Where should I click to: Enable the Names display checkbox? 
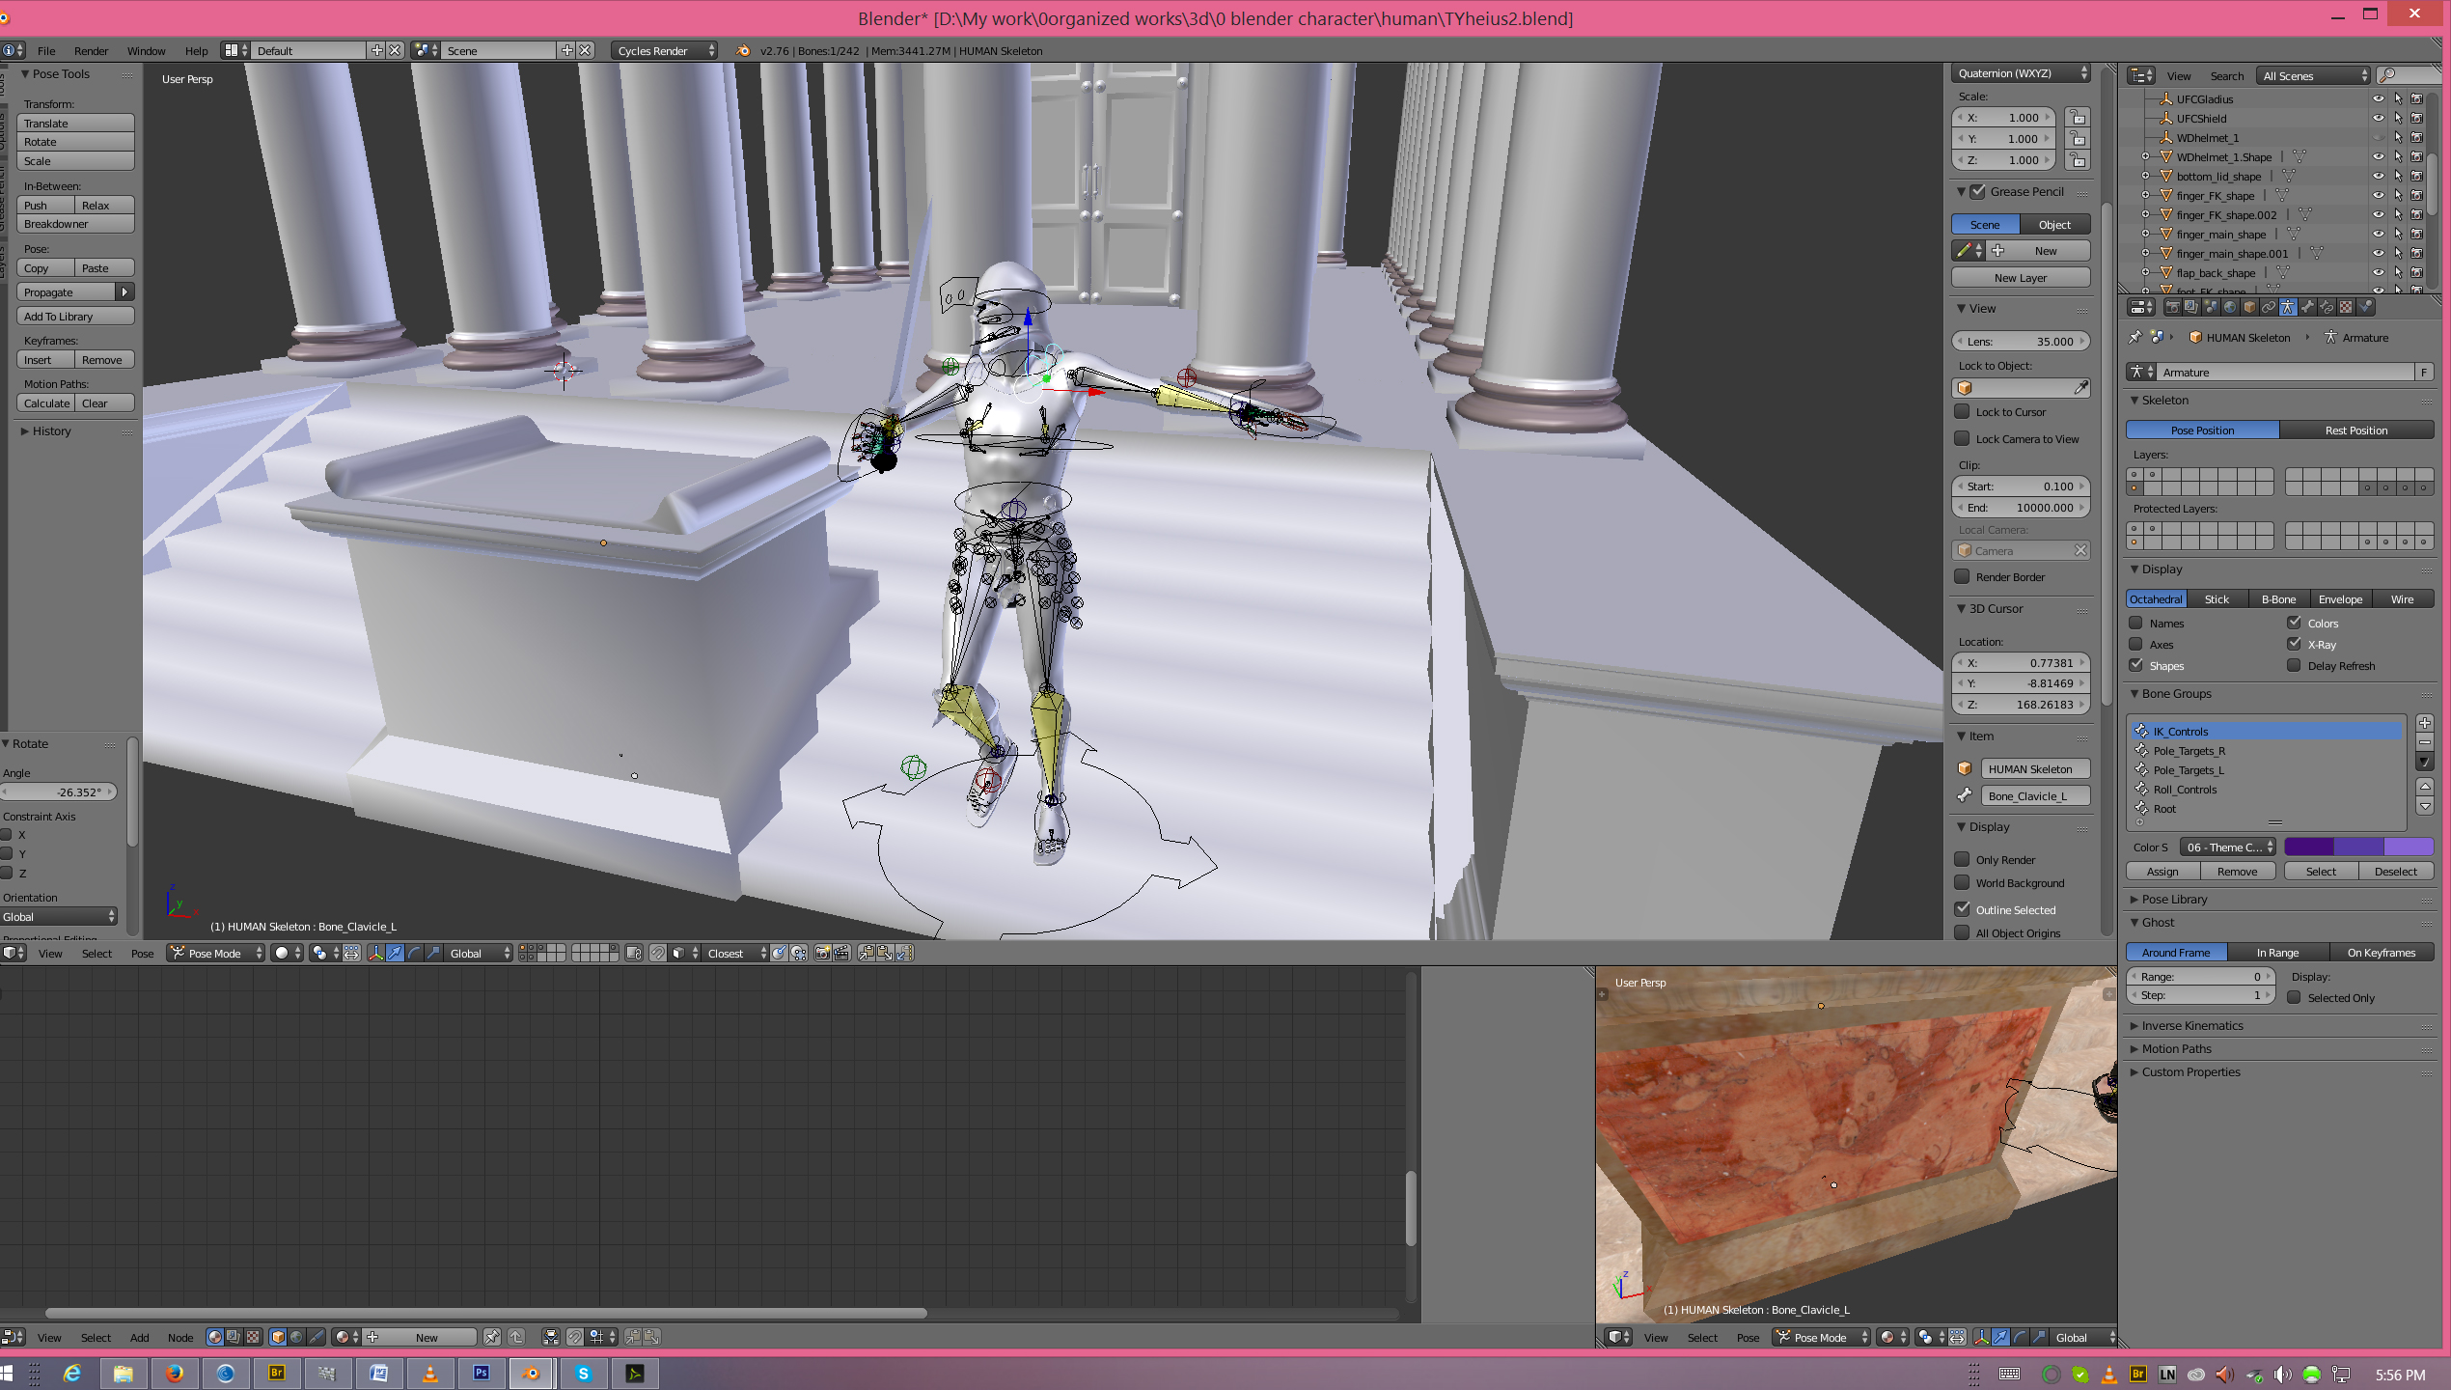pos(2136,623)
